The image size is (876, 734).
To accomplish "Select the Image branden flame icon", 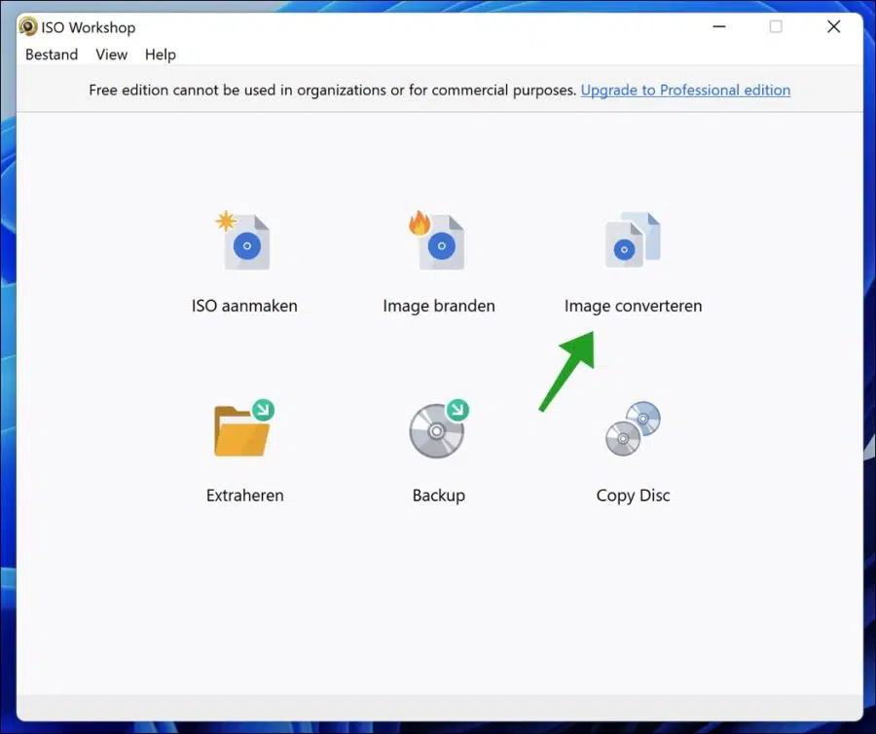I will (437, 240).
